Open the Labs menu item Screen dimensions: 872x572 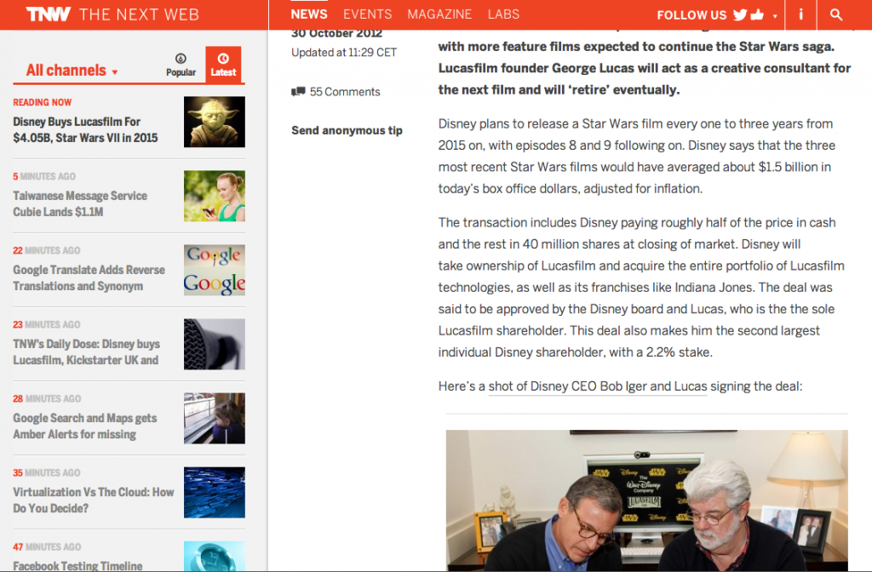pyautogui.click(x=503, y=14)
